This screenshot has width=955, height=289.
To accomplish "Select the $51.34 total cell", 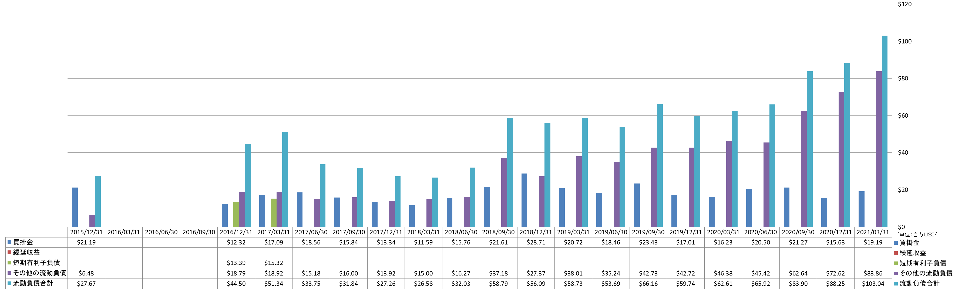I will pos(274,284).
